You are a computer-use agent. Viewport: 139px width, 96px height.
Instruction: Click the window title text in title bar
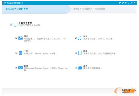point(15,3)
